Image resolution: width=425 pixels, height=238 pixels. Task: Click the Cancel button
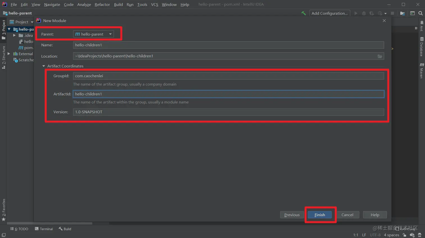click(x=347, y=215)
